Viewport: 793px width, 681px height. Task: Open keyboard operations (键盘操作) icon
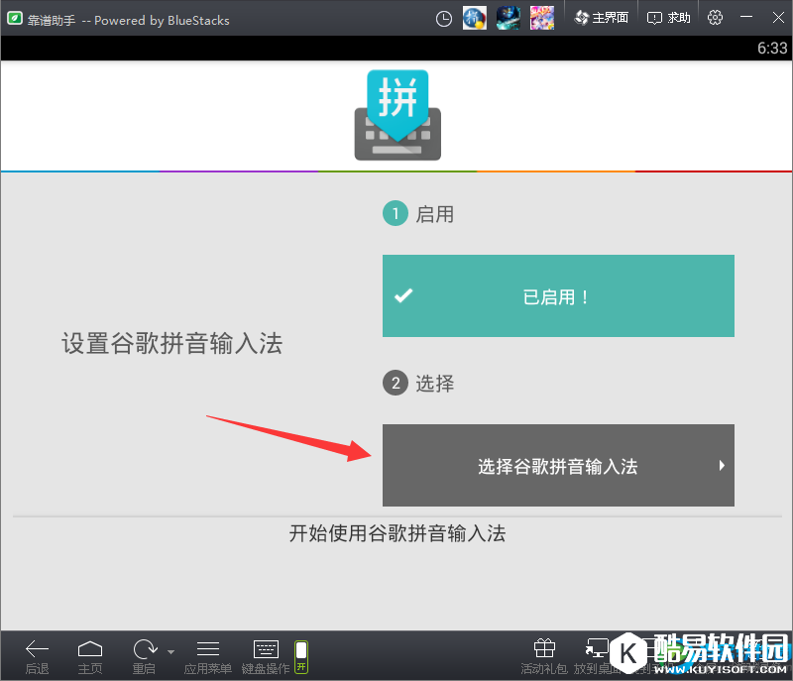click(265, 649)
